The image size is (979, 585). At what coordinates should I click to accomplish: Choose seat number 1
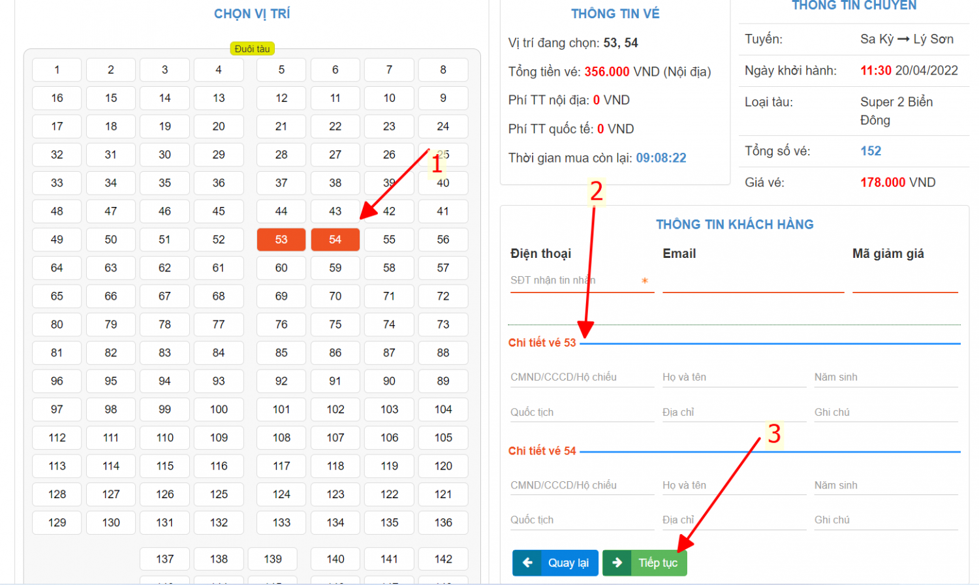tap(57, 70)
